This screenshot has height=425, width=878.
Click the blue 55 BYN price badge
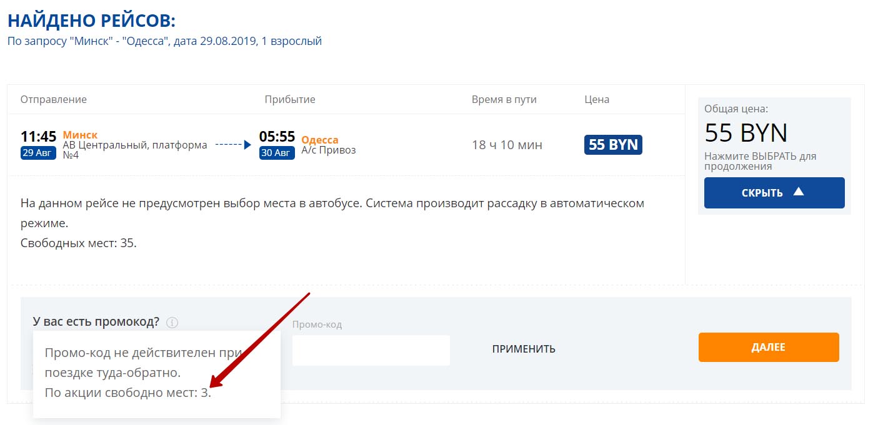click(x=613, y=145)
